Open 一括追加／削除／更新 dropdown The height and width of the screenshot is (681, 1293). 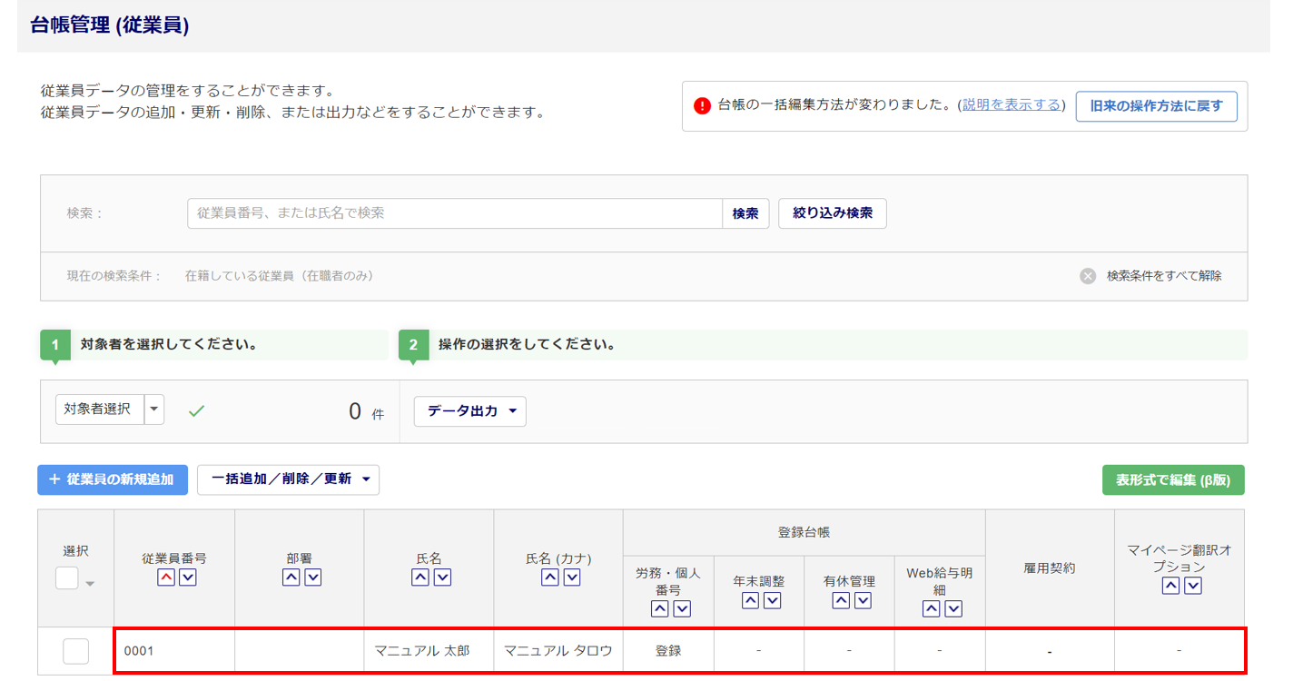point(288,479)
